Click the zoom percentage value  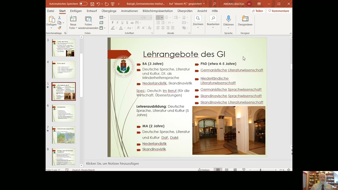pos(282,170)
